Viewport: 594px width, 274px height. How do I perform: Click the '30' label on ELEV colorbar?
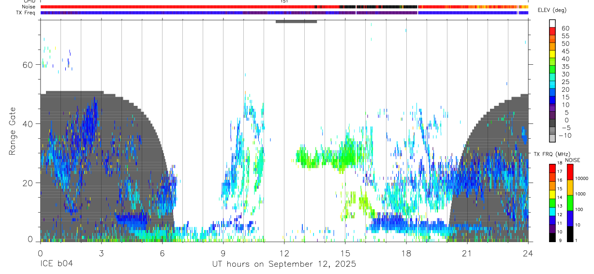[x=564, y=74]
